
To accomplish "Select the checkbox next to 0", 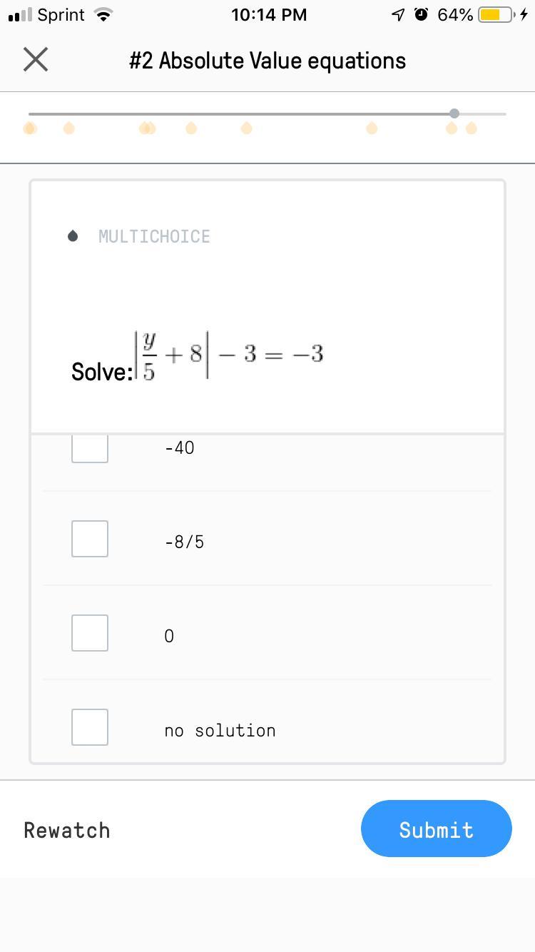I will tap(90, 633).
